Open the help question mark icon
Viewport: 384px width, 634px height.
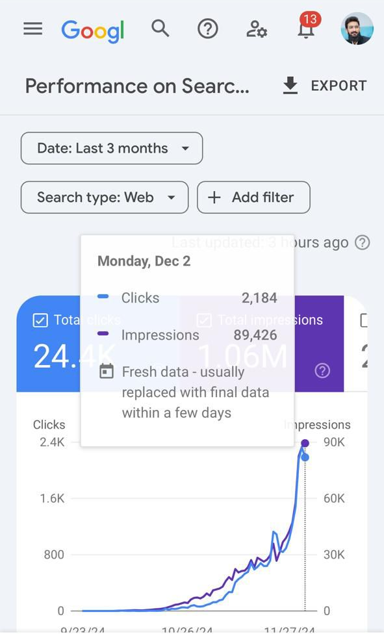[208, 29]
